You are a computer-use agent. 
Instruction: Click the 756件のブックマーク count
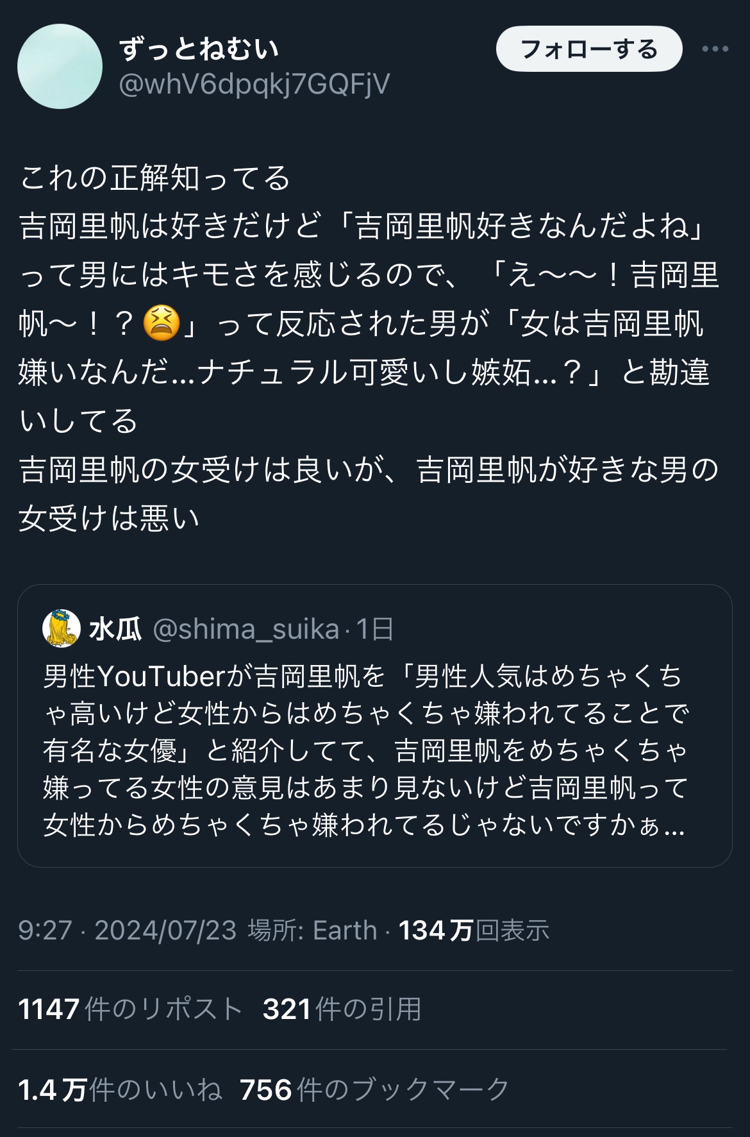[374, 1090]
